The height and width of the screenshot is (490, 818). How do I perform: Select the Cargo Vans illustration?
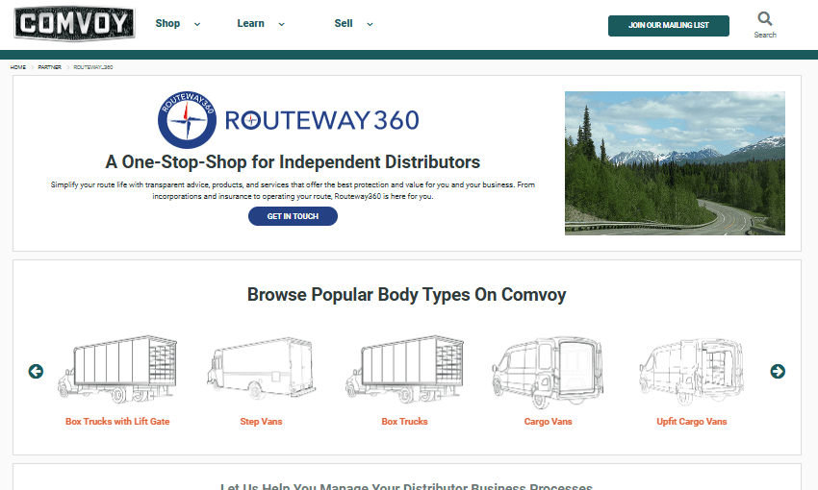[x=548, y=372]
